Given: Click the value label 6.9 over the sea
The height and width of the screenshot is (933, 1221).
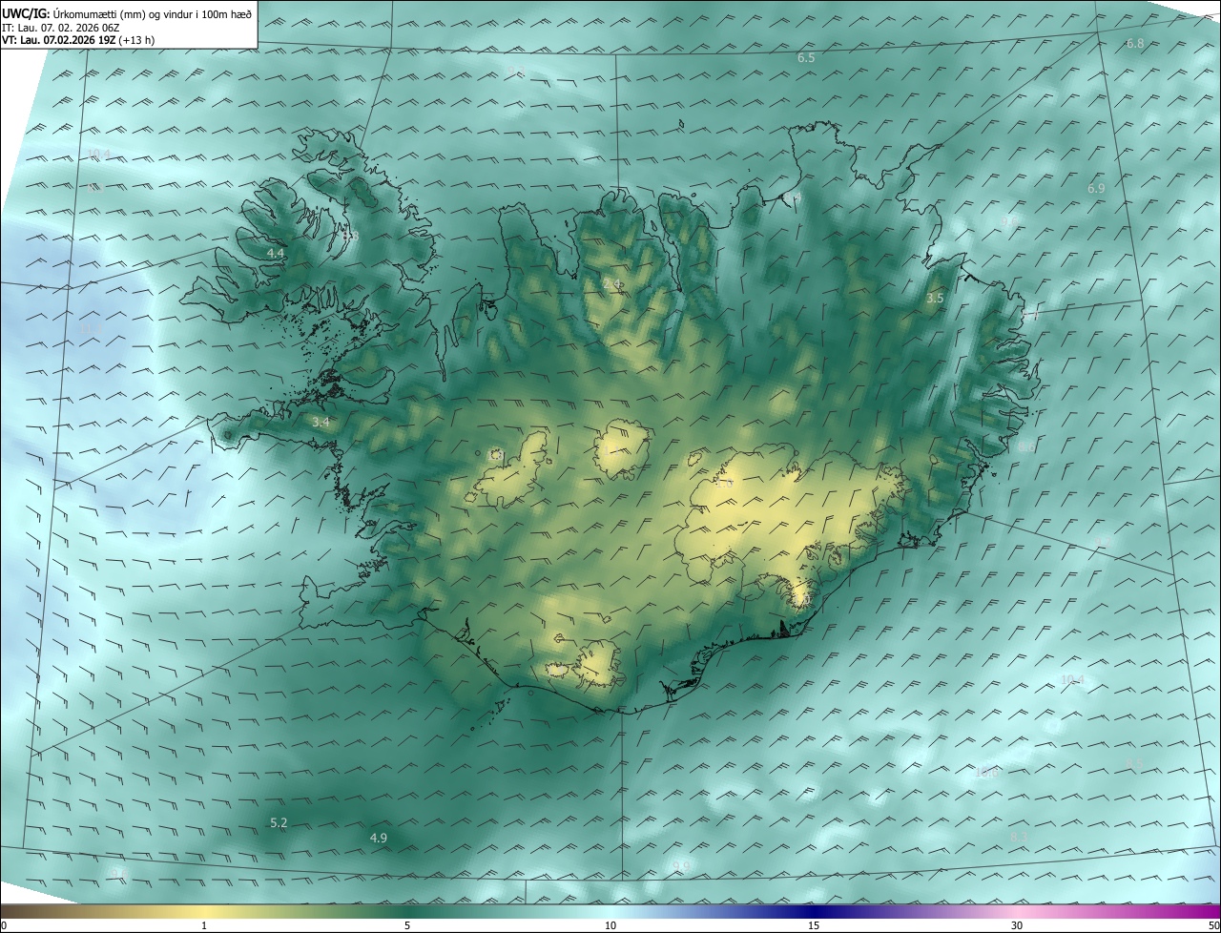Looking at the screenshot, I should (1096, 189).
